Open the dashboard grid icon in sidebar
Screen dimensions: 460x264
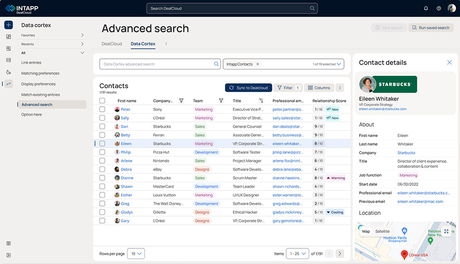pos(8,37)
